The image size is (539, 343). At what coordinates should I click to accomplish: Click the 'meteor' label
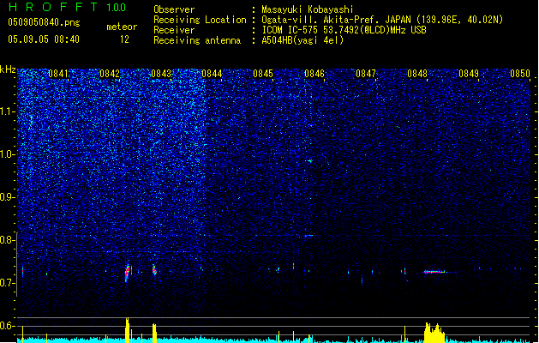(x=122, y=27)
